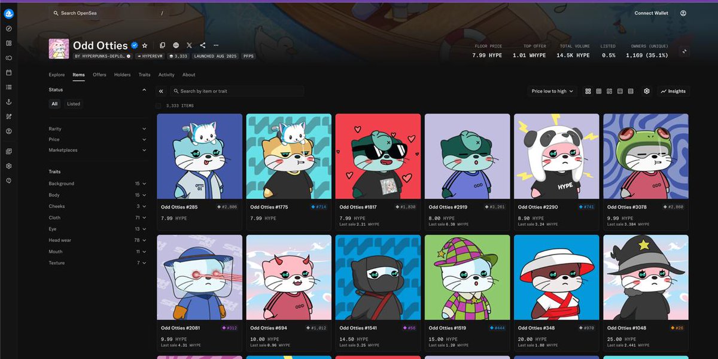Click the sparkle icon beside the collection stats
The image size is (718, 359).
coord(684,51)
